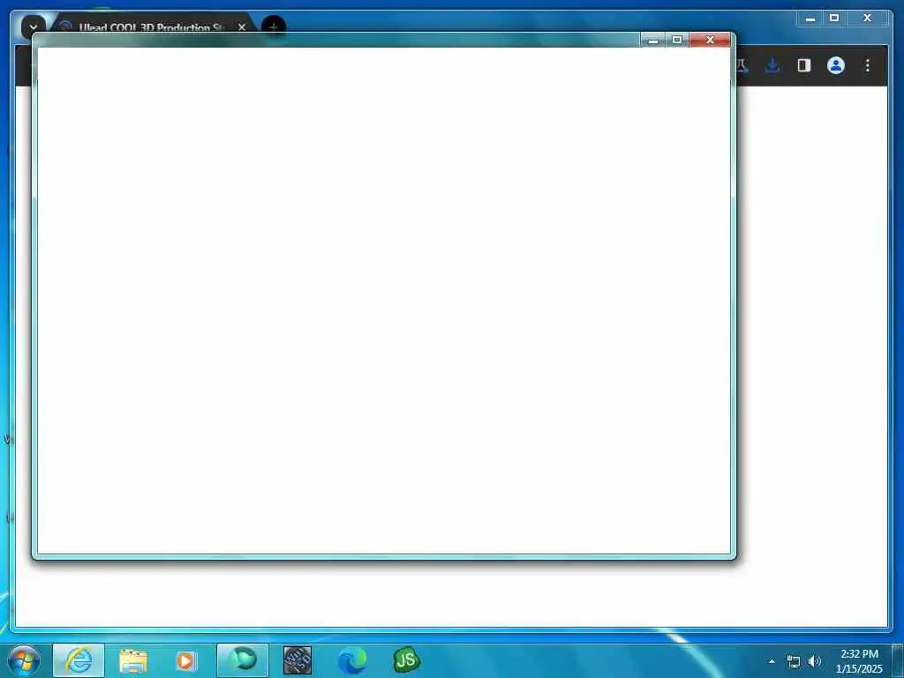Open Windows Media Player from taskbar

[x=186, y=660]
